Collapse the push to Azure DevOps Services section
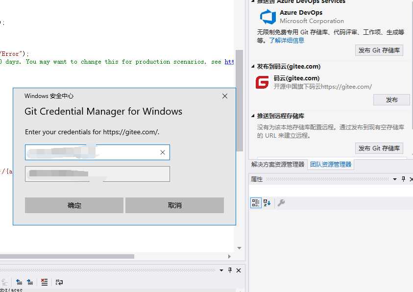 click(253, 1)
